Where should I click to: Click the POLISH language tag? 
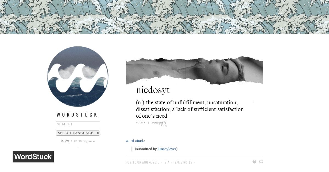click(x=141, y=123)
